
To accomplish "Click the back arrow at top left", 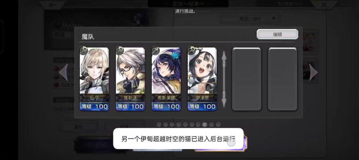I will [x=53, y=5].
